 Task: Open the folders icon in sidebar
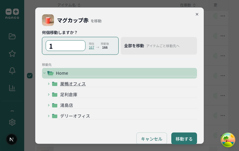tap(12, 36)
